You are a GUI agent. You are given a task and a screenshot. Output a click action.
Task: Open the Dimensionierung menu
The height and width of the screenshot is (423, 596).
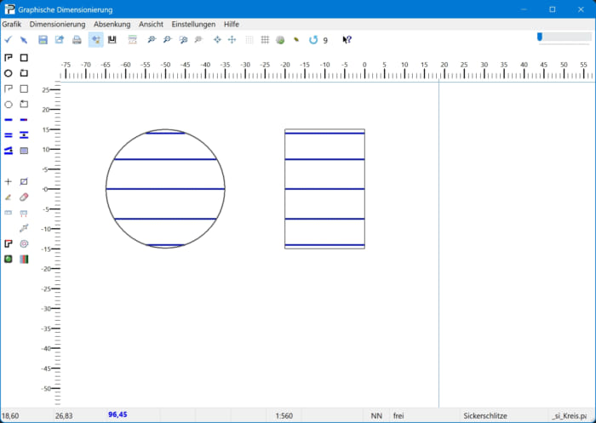click(x=58, y=25)
